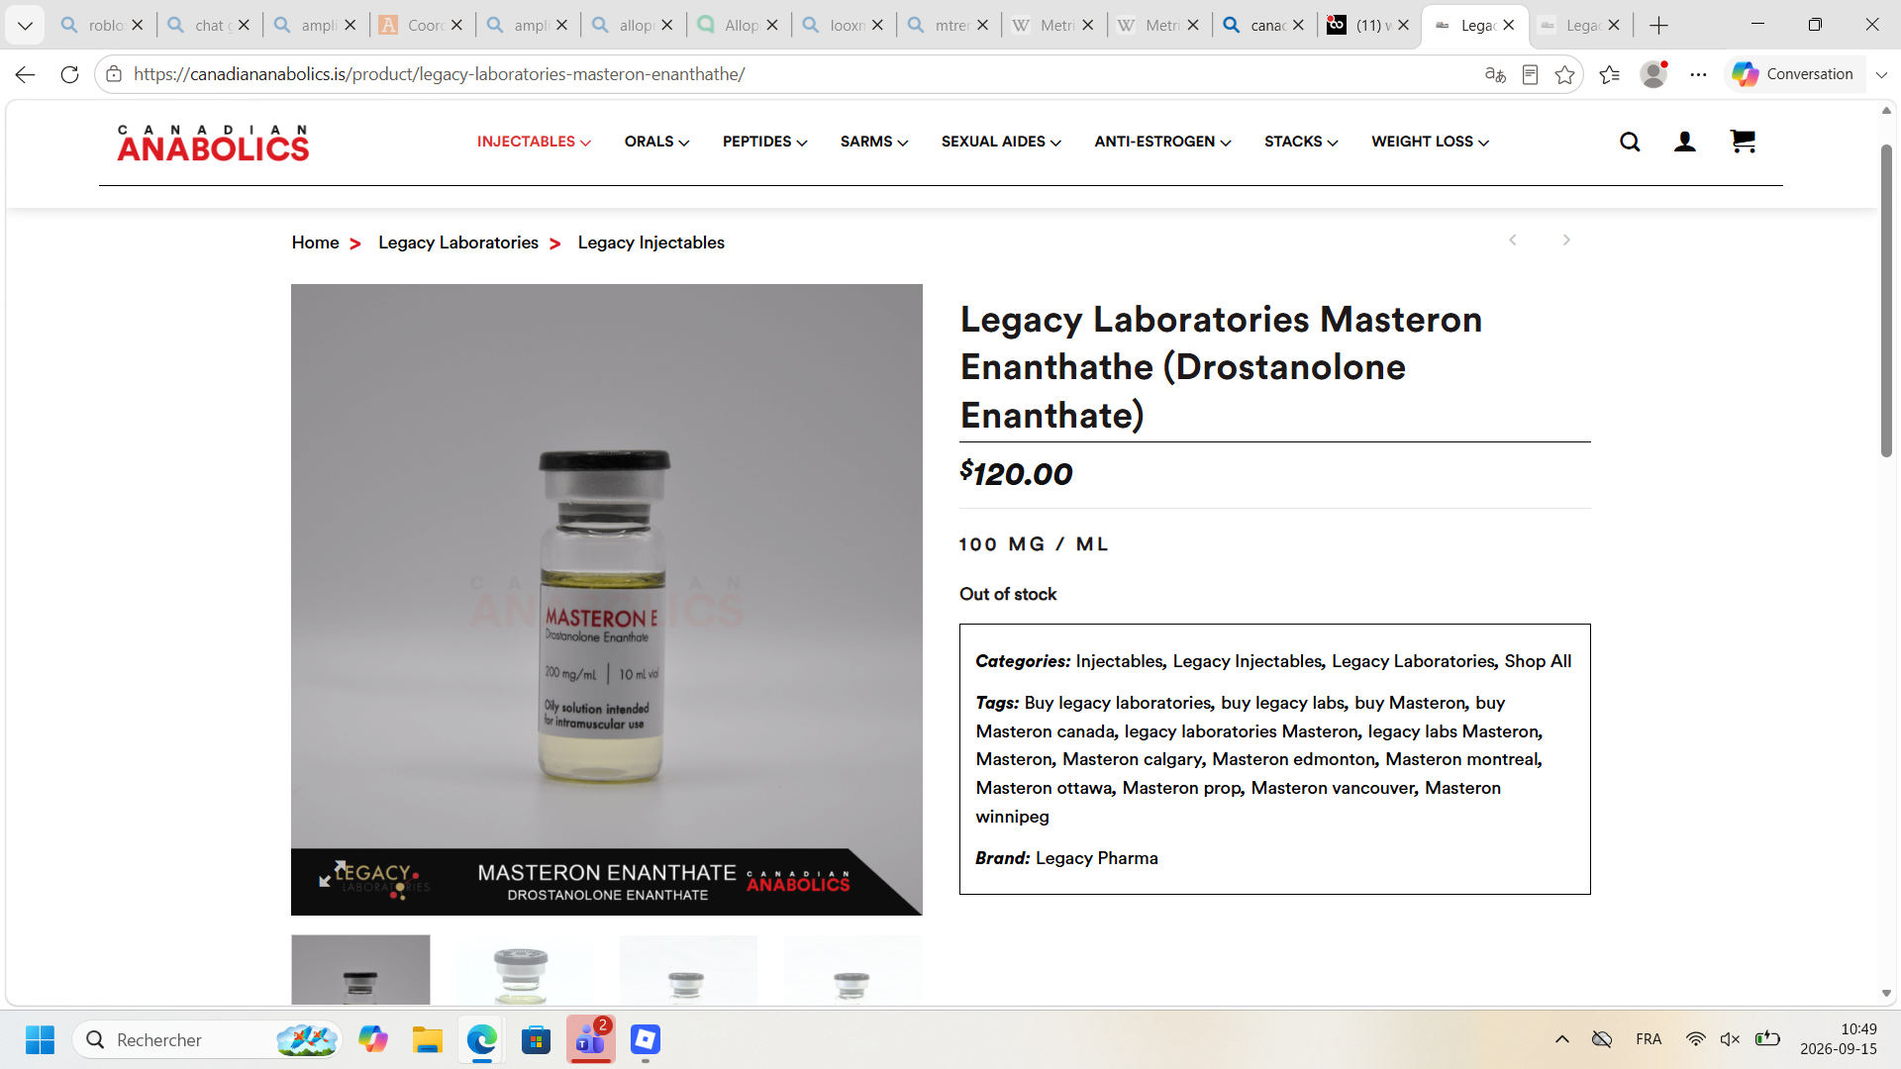Click the page vertical scrollbar thumb

click(1886, 300)
